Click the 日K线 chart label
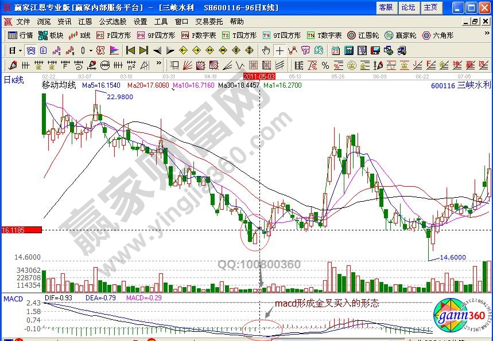Viewport: 493px width, 341px height. coord(14,80)
